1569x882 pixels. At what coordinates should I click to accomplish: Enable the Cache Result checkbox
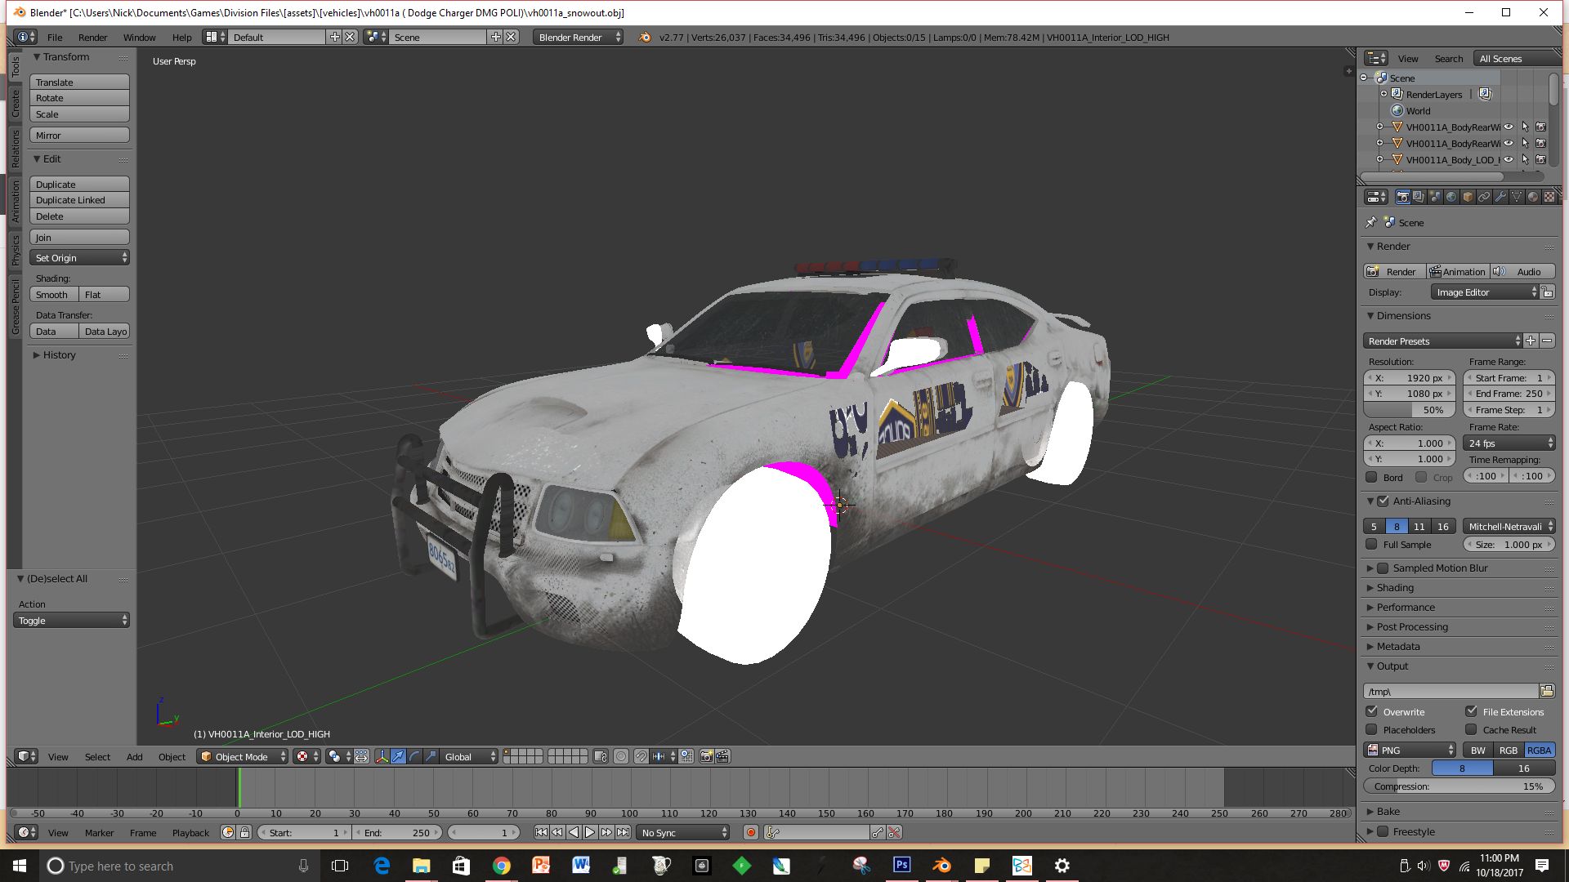pyautogui.click(x=1471, y=729)
